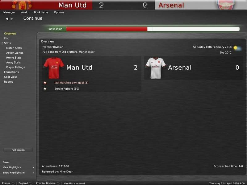
Task: Open the Bookmarks menu
Action: coord(41,12)
